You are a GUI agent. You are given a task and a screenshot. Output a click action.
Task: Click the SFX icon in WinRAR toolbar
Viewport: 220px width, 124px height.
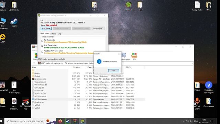[134, 56]
